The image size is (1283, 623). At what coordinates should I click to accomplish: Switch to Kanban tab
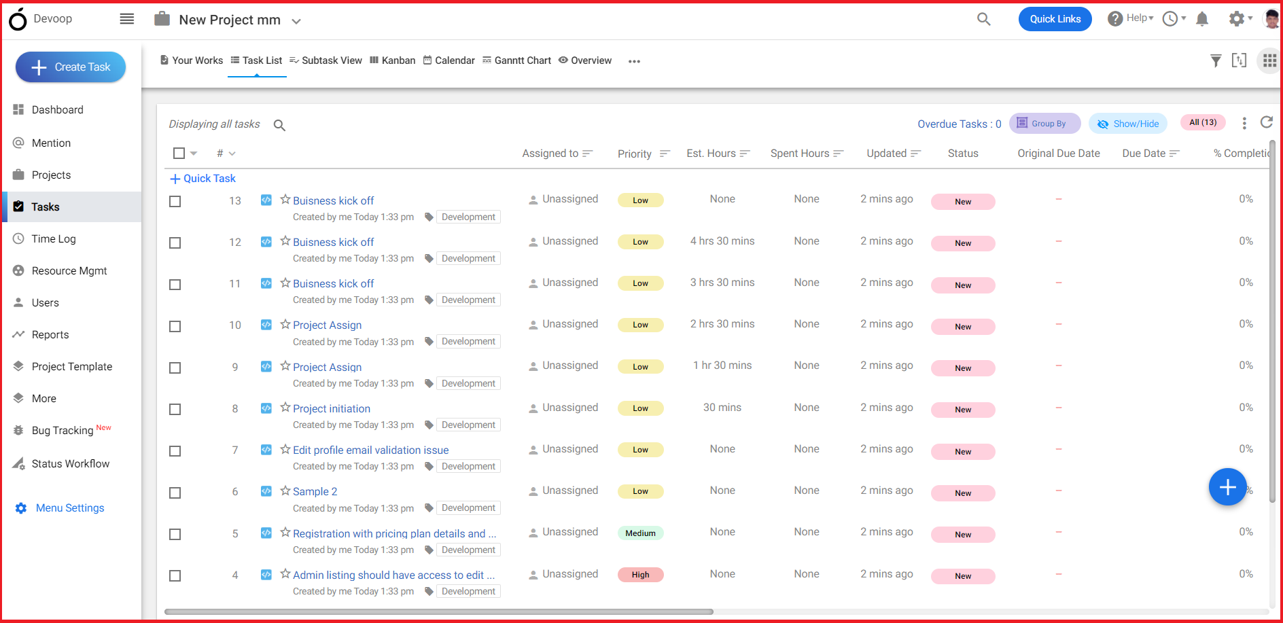[x=393, y=60]
